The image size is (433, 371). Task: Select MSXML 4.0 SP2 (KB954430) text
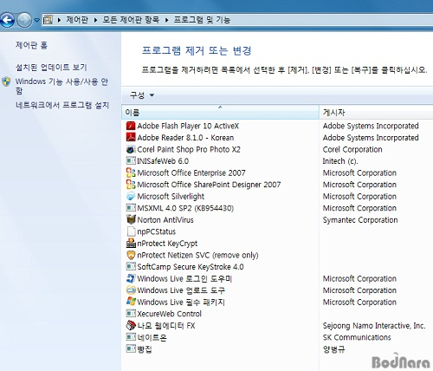click(x=185, y=208)
